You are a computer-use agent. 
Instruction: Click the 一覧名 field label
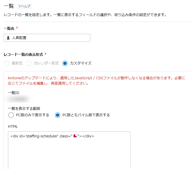pyautogui.click(x=9, y=29)
